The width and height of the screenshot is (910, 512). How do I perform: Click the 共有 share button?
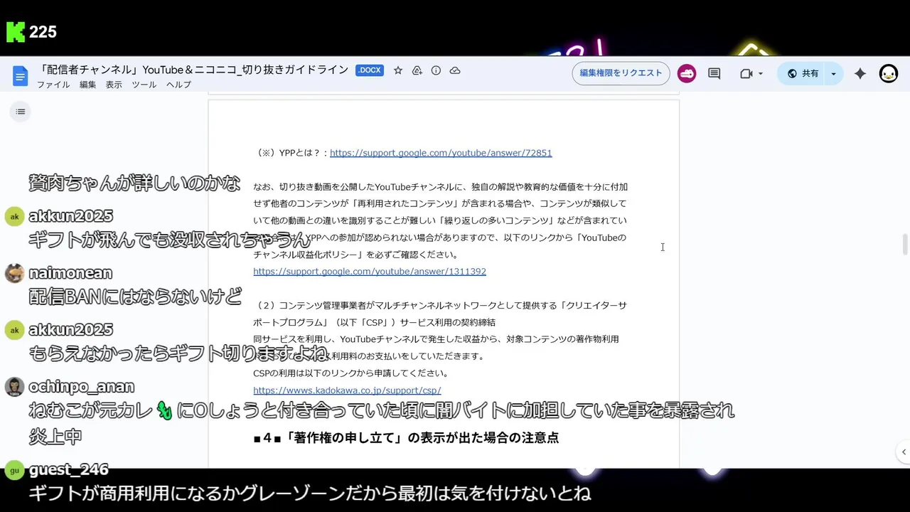pyautogui.click(x=802, y=73)
